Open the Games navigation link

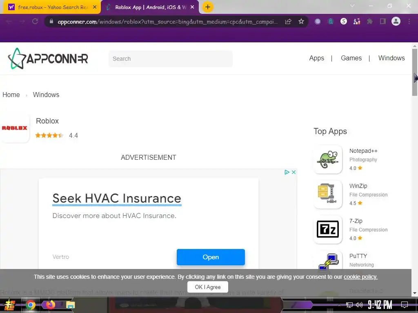[351, 58]
